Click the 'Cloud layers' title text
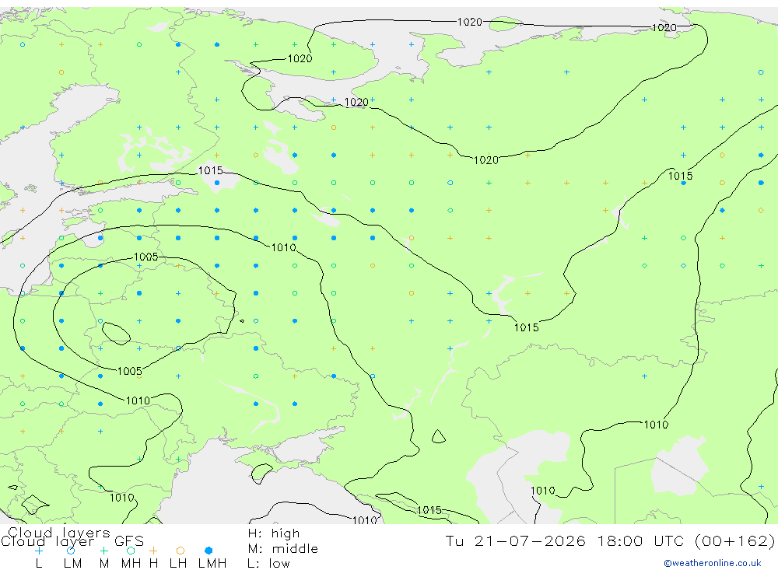The width and height of the screenshot is (778, 570). pos(59,533)
